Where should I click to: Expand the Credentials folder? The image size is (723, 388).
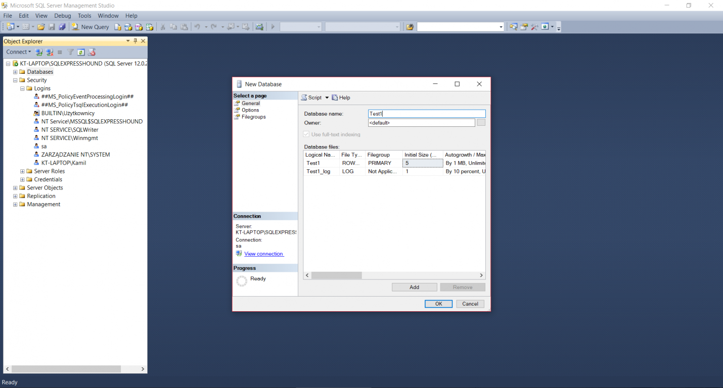tap(22, 179)
